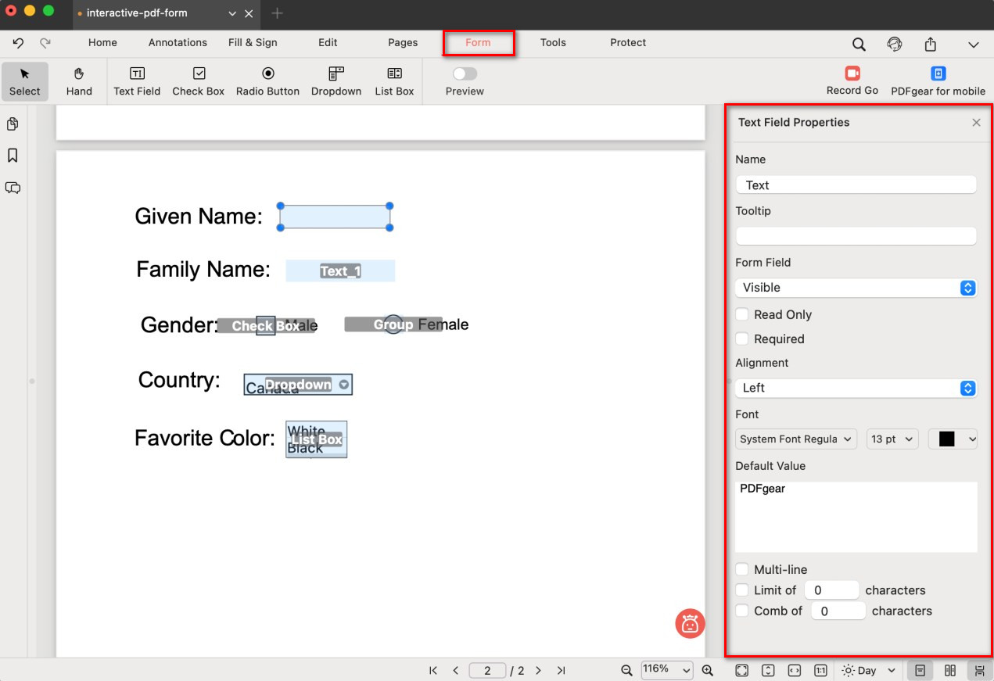Select the List Box tool
This screenshot has width=994, height=681.
coord(394,81)
